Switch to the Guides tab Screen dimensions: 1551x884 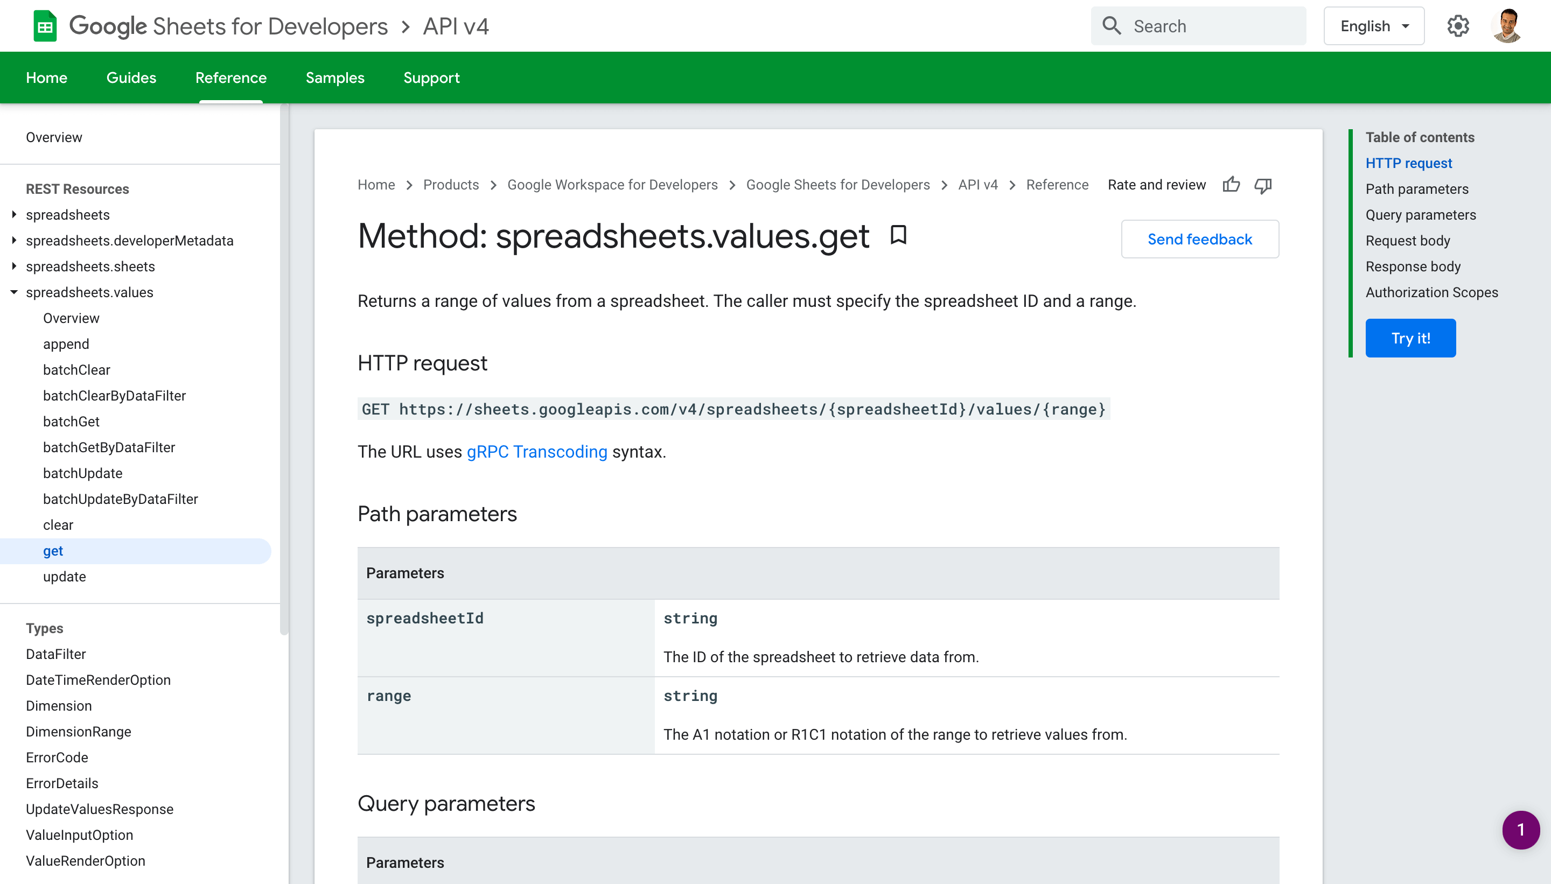pyautogui.click(x=131, y=78)
